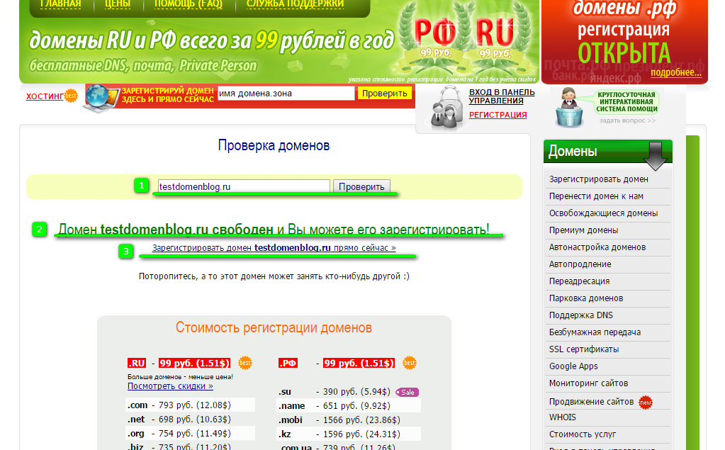Open ПОМОЩЬ (FAQ) menu item
This screenshot has width=725, height=450.
[189, 4]
